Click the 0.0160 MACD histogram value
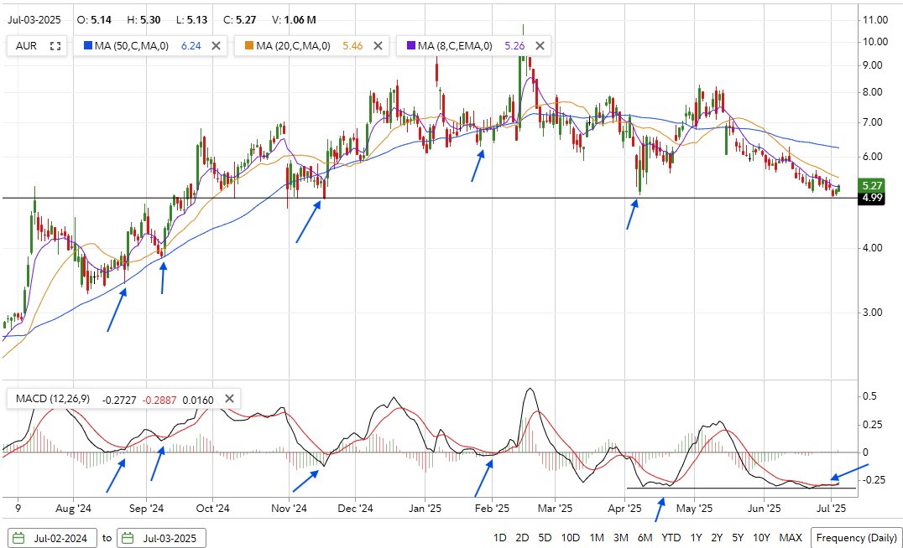 198,400
